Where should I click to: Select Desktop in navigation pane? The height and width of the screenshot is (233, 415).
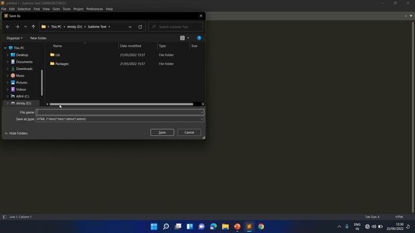(22, 55)
